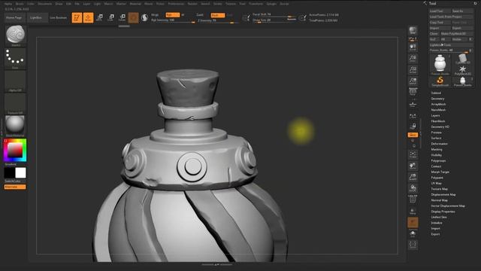Toggle the Floor grid

pos(413,105)
